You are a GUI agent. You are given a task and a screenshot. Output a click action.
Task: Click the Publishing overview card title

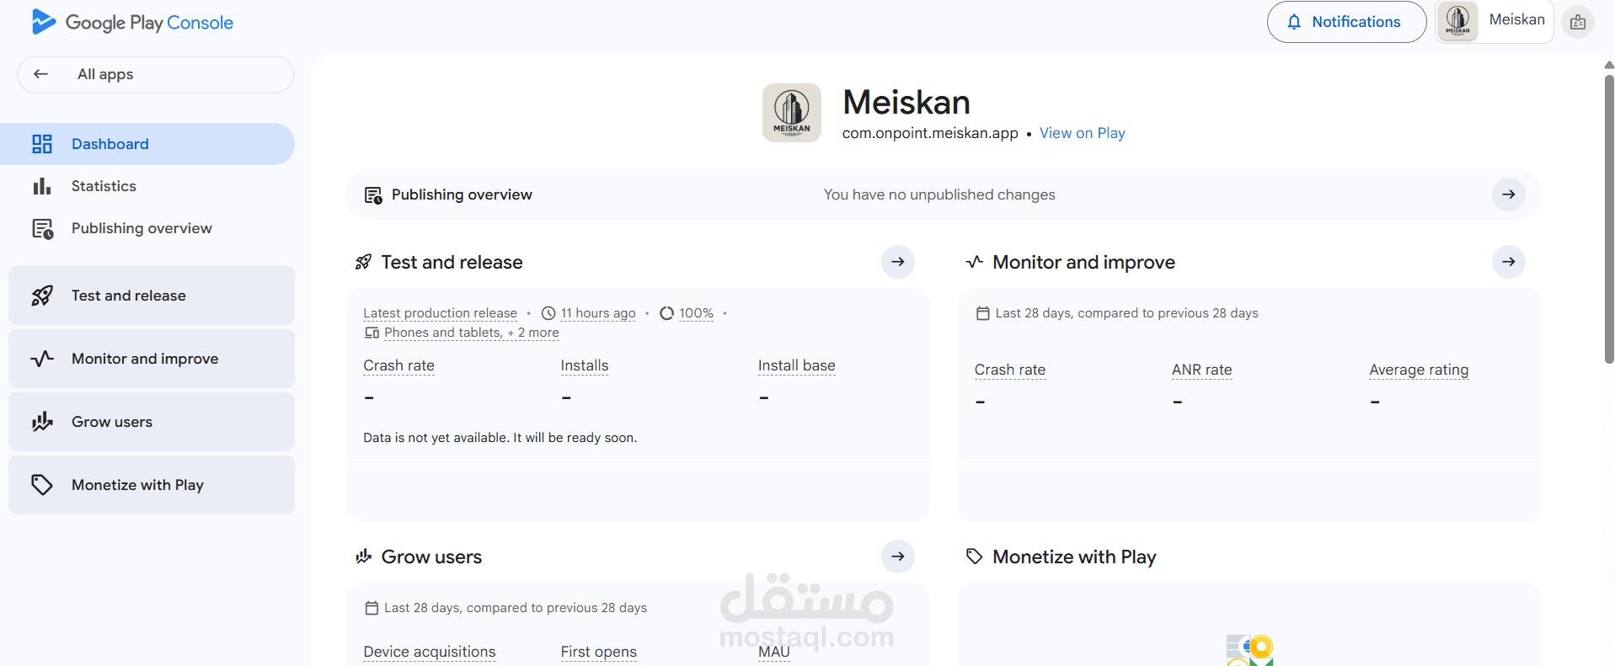tap(462, 194)
